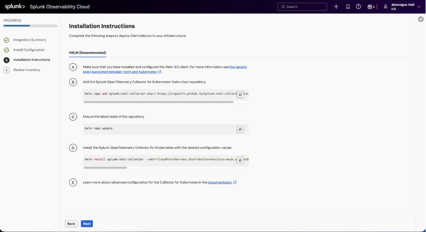Screen dimensions: 426x232
Task: Go to Review Inventory step
Action: pos(27,70)
